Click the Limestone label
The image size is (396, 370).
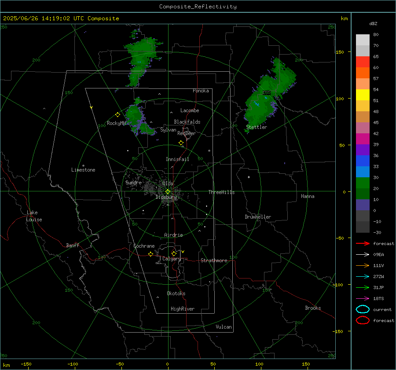tap(83, 170)
